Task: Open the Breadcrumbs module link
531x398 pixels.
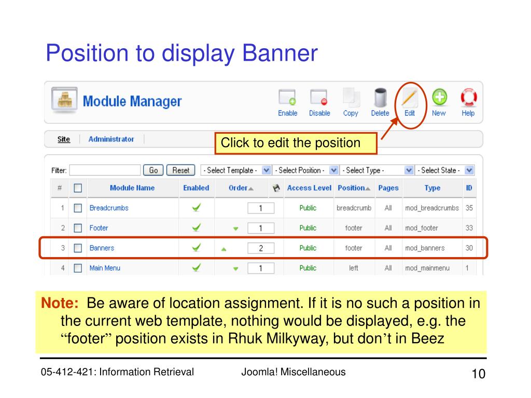Action: click(x=109, y=208)
